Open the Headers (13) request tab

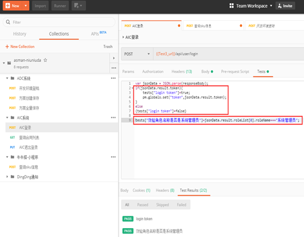(182, 71)
